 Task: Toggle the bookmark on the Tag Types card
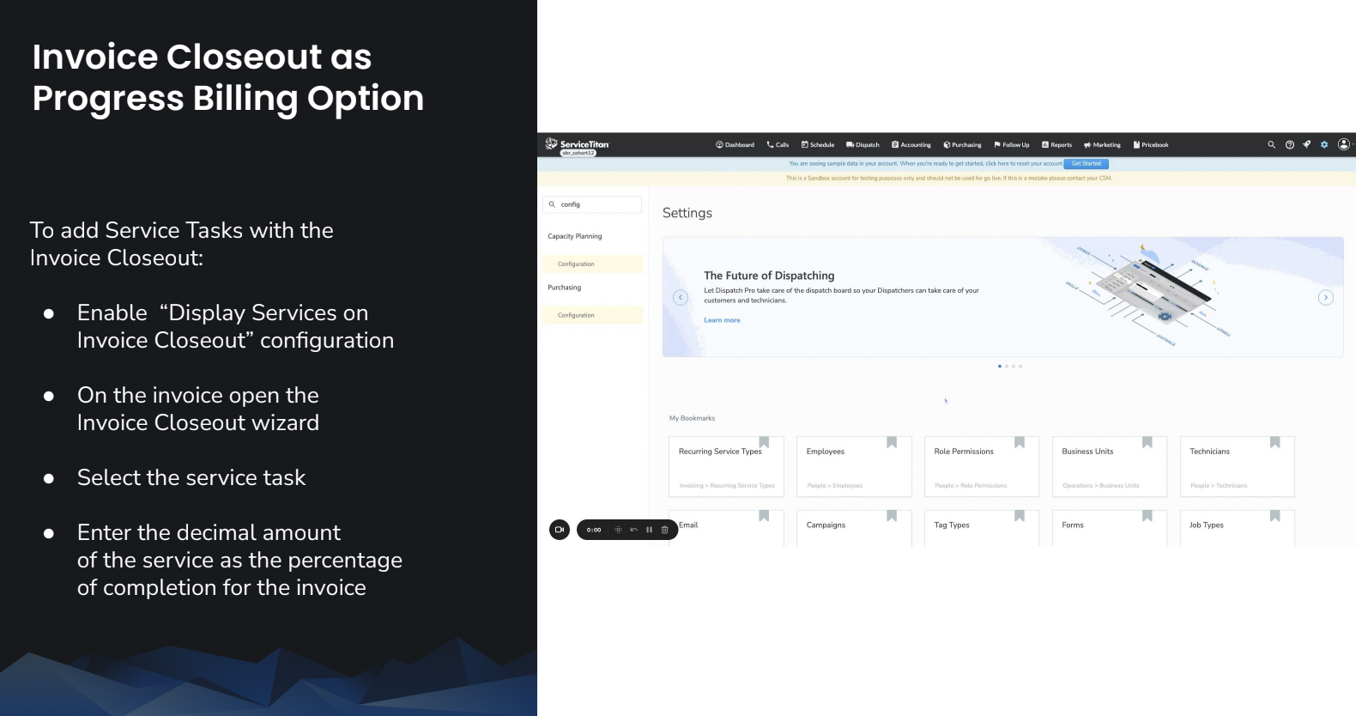(1020, 516)
